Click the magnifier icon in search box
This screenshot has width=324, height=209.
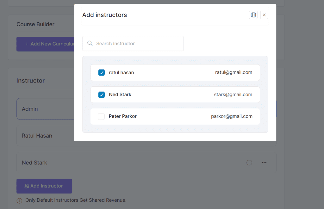pyautogui.click(x=90, y=43)
